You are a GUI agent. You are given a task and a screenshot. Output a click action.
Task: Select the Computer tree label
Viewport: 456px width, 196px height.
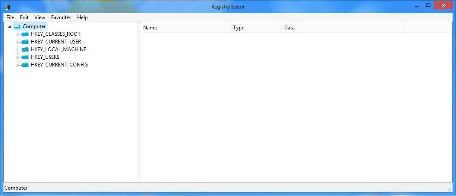[34, 26]
